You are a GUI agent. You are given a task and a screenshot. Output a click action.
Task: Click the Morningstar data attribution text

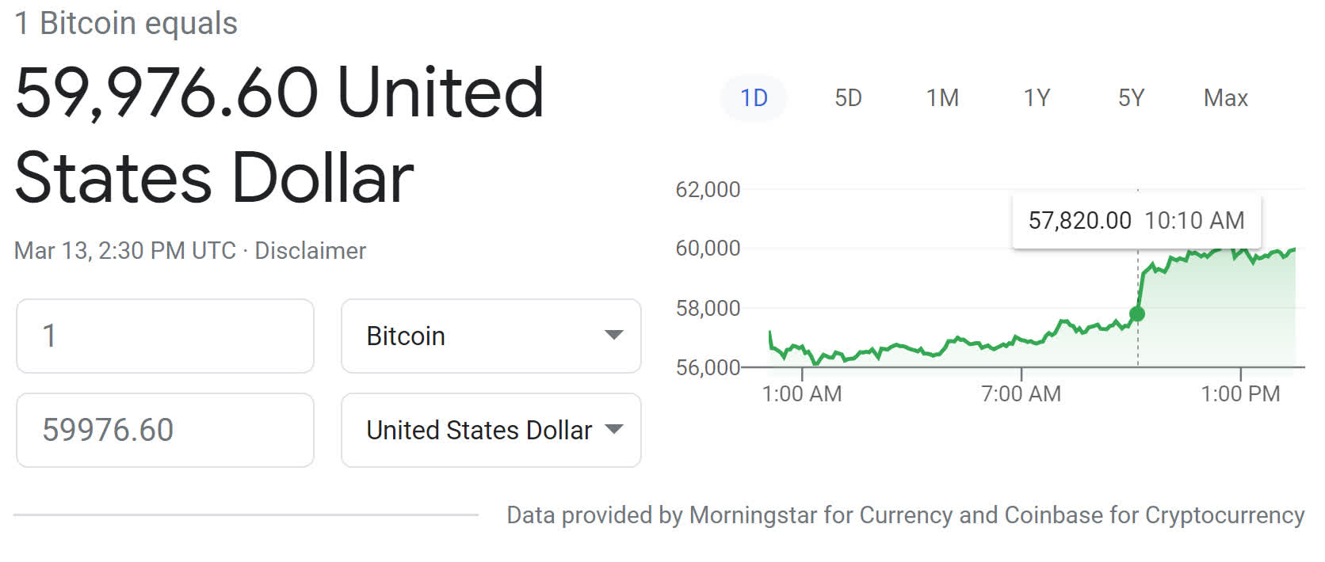[x=905, y=515]
